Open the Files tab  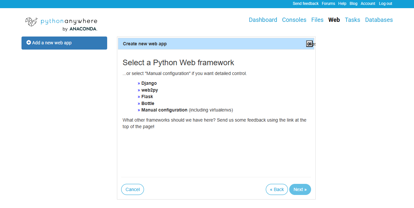(x=317, y=20)
